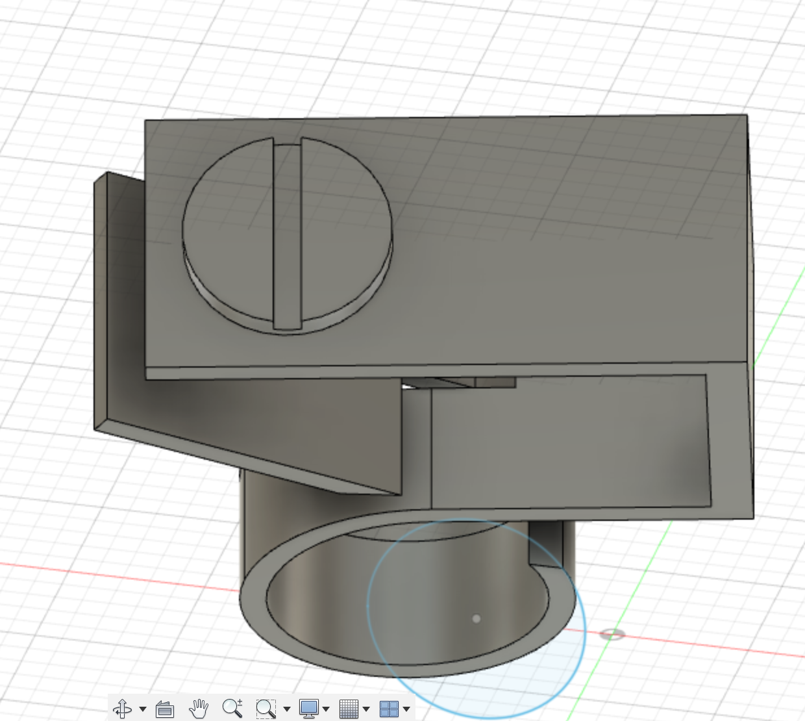The height and width of the screenshot is (721, 805).
Task: Click the origin point marker on grid
Action: pyautogui.click(x=612, y=634)
